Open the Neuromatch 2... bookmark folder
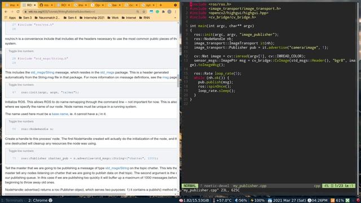 (x=47, y=17)
